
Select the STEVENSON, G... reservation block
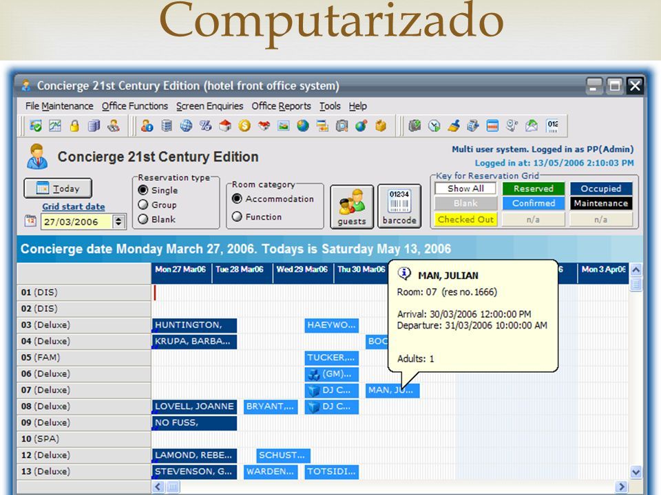click(194, 472)
